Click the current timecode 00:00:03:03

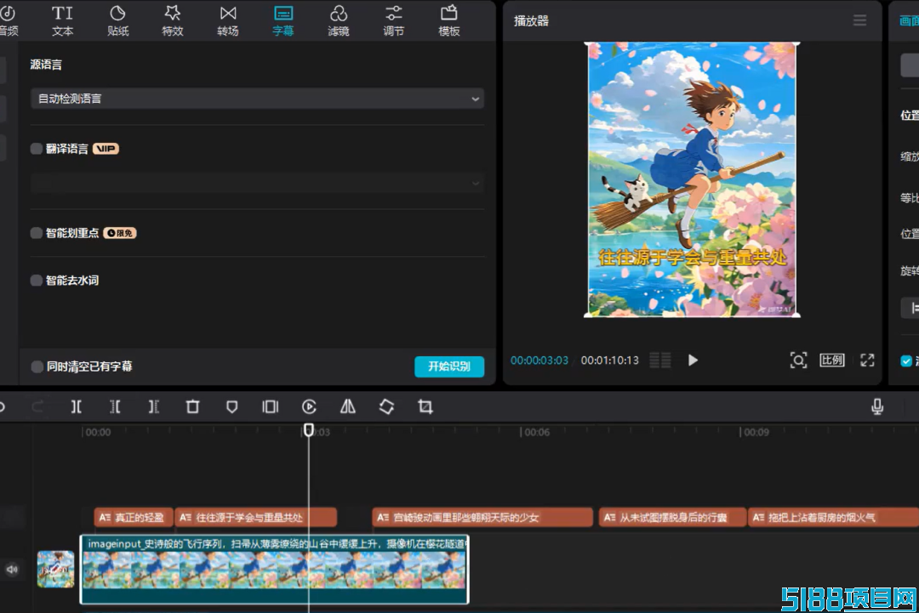coord(539,360)
